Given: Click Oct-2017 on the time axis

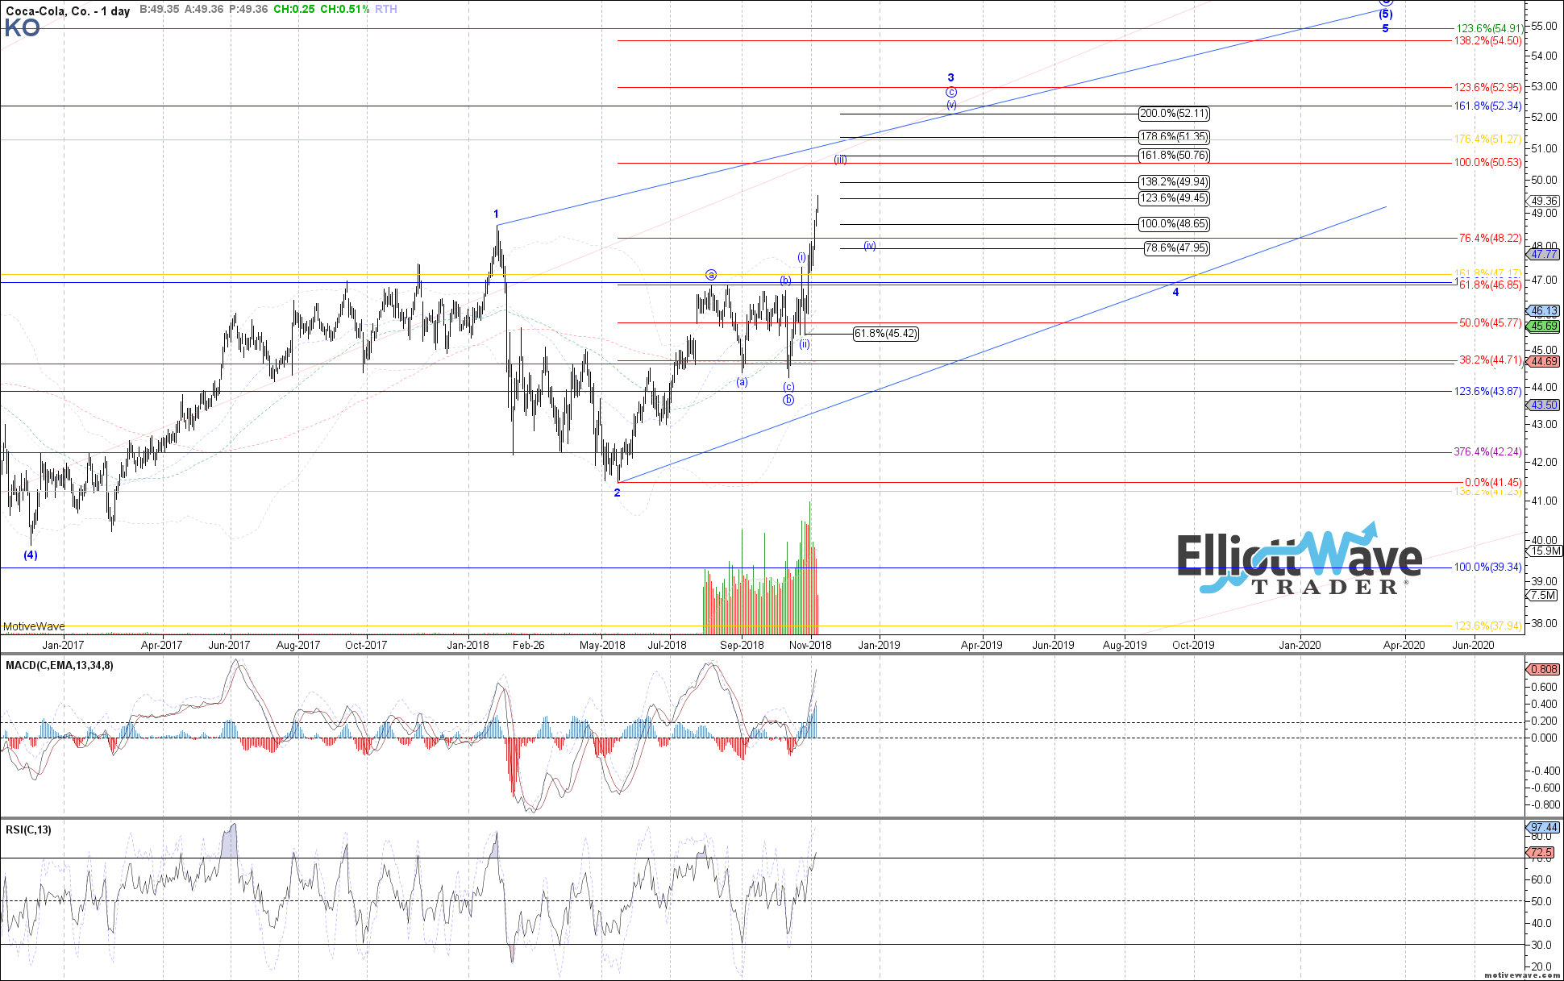Looking at the screenshot, I should point(366,645).
